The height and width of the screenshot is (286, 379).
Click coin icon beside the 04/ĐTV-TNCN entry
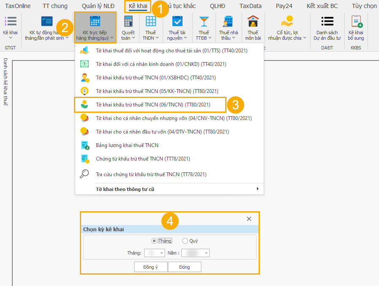(85, 132)
